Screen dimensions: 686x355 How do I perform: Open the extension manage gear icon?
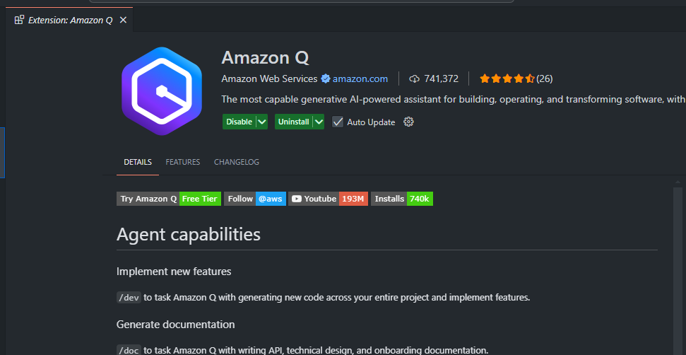pos(408,122)
